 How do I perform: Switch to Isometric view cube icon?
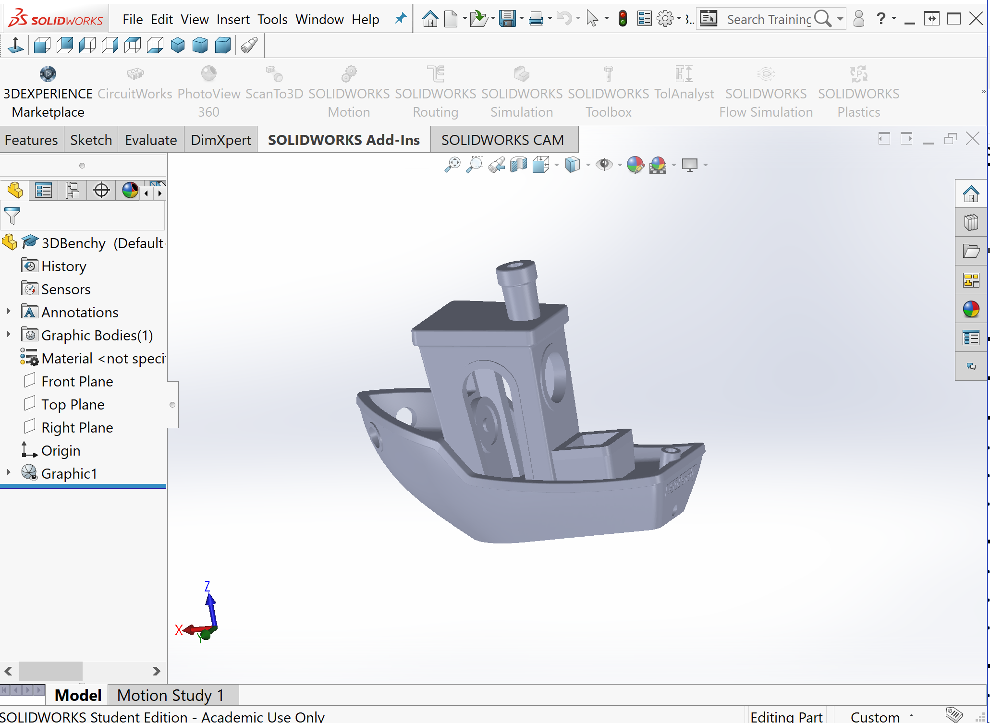click(178, 46)
